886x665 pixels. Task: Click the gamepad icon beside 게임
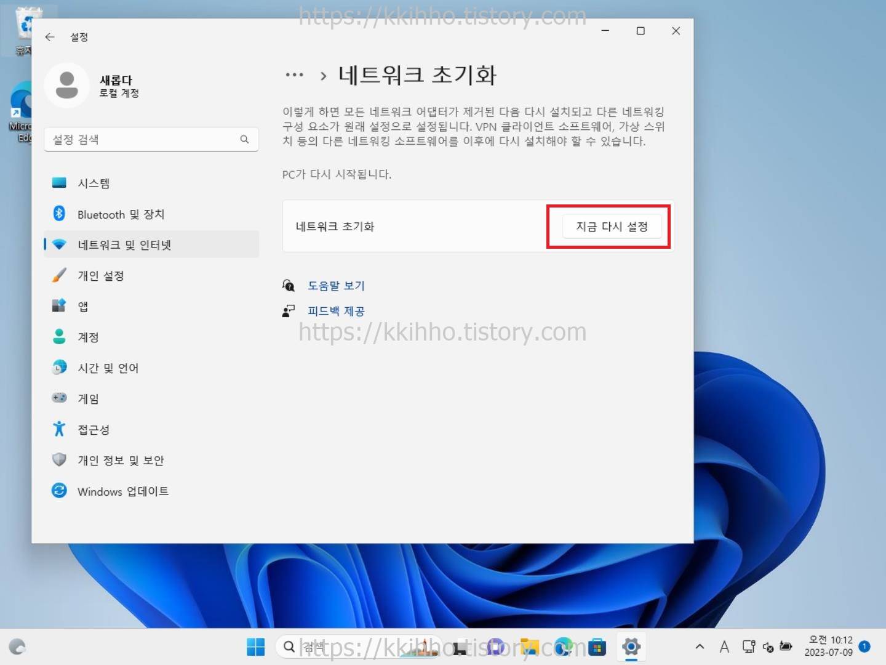click(59, 398)
